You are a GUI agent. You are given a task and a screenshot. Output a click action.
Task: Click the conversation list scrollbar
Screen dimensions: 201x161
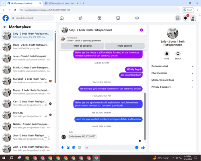pyautogui.click(x=55, y=58)
